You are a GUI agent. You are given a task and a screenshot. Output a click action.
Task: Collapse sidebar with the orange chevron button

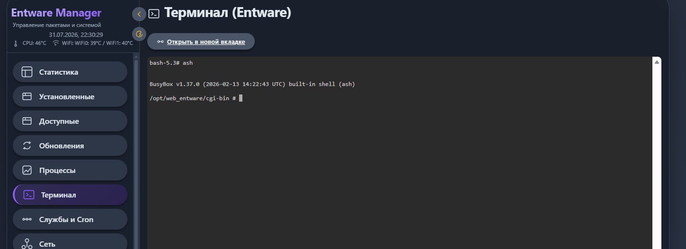pos(139,14)
